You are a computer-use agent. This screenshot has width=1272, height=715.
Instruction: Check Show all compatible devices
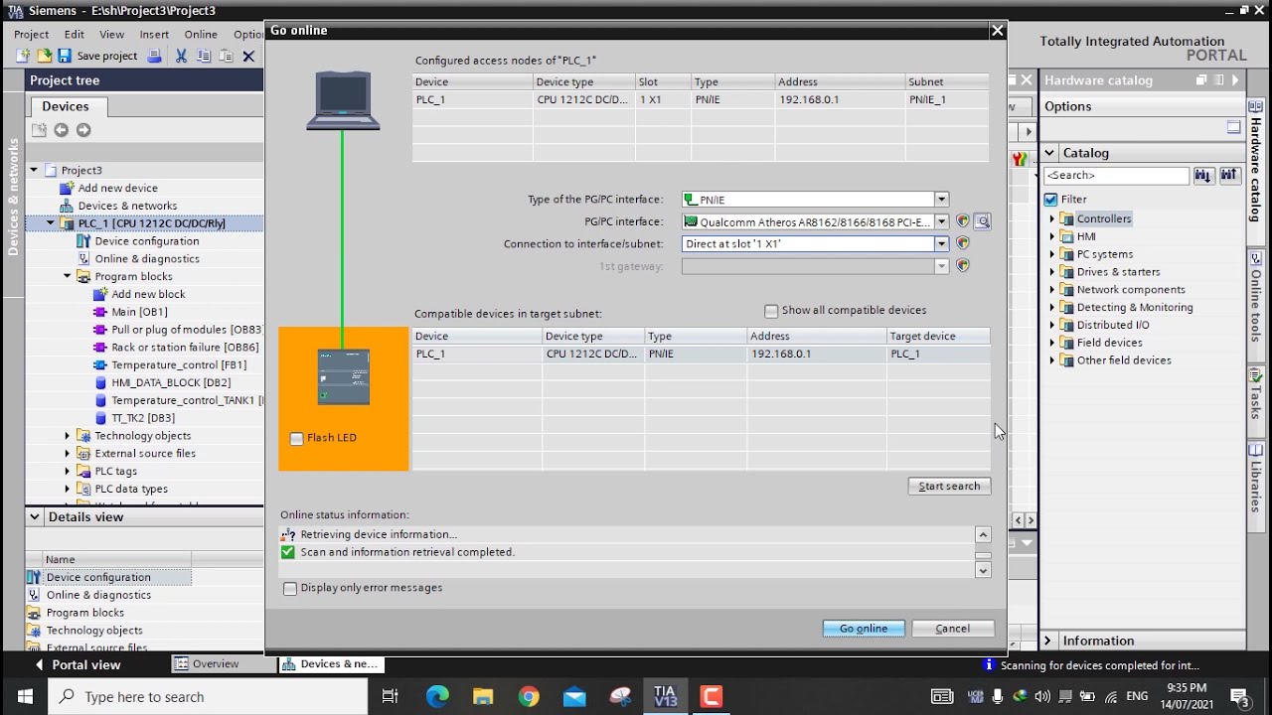click(771, 311)
